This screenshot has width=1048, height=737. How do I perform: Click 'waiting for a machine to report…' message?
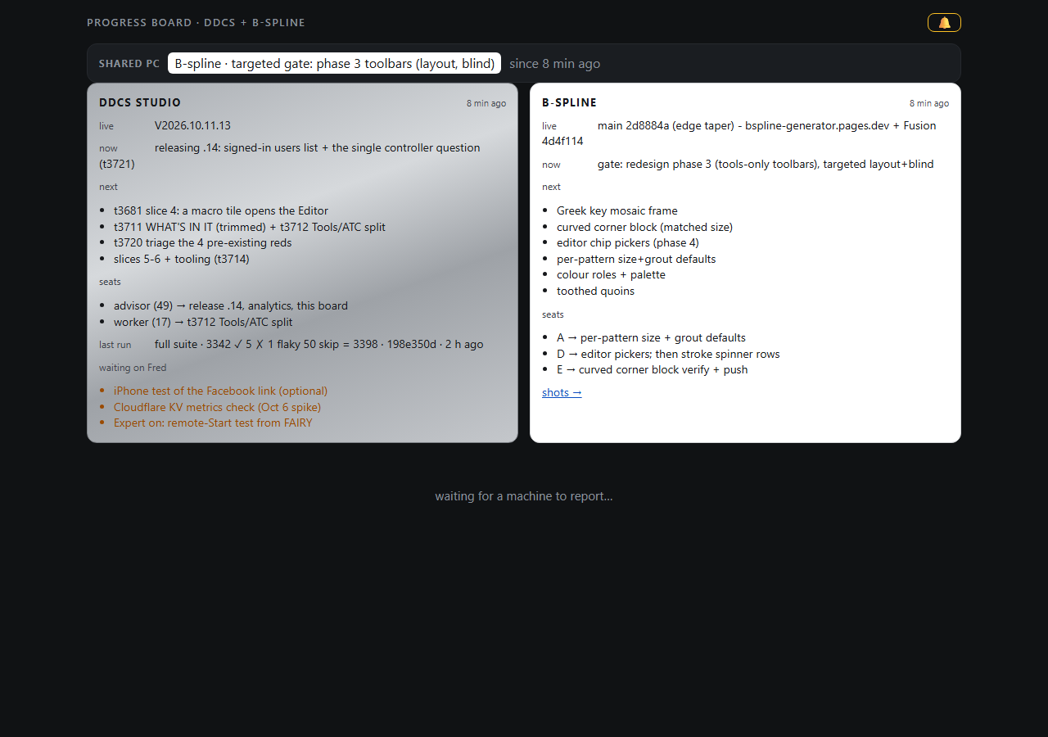coord(524,496)
